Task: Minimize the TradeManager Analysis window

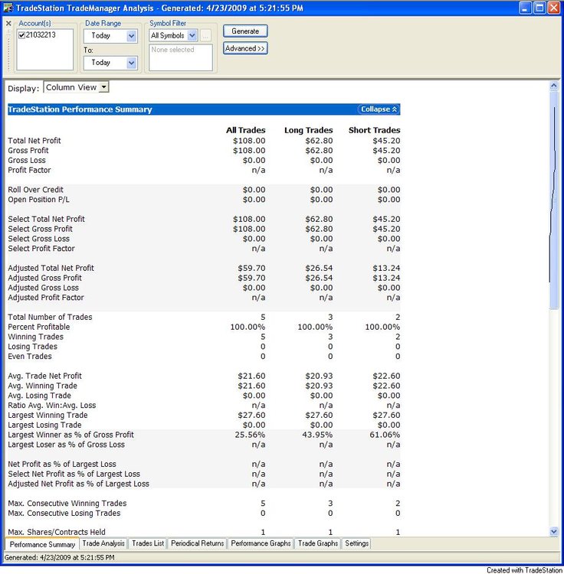Action: [525, 8]
